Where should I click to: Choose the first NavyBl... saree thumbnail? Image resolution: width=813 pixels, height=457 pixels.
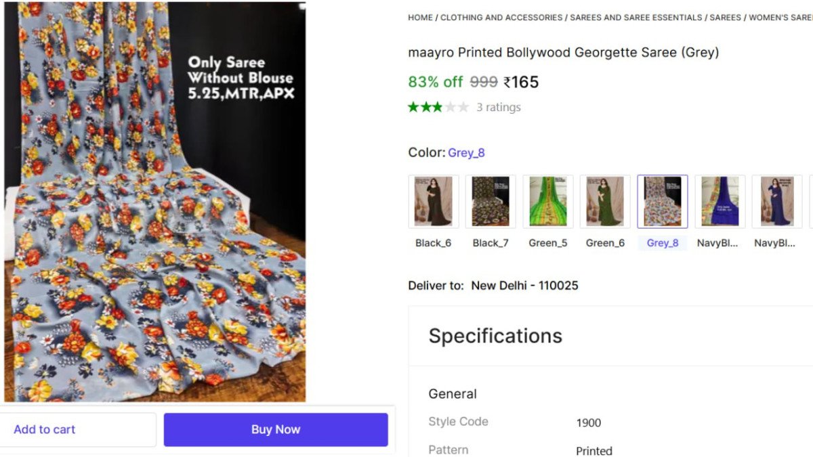point(720,201)
